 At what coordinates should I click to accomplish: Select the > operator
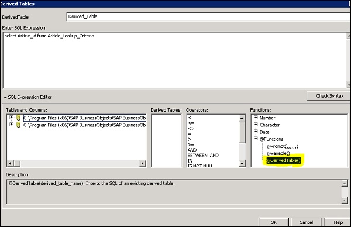190,139
